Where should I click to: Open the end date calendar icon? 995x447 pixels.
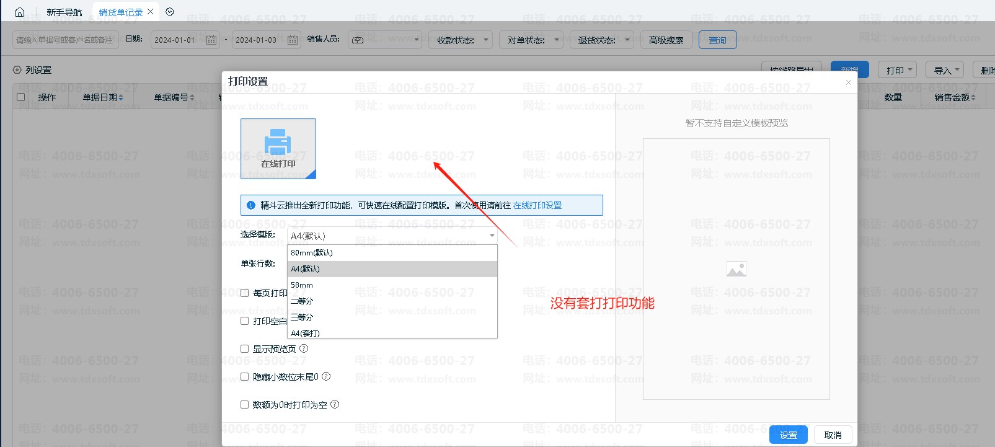point(292,40)
